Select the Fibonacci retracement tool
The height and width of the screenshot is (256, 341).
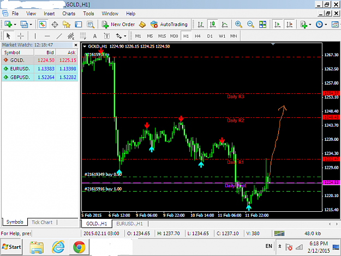(83, 36)
